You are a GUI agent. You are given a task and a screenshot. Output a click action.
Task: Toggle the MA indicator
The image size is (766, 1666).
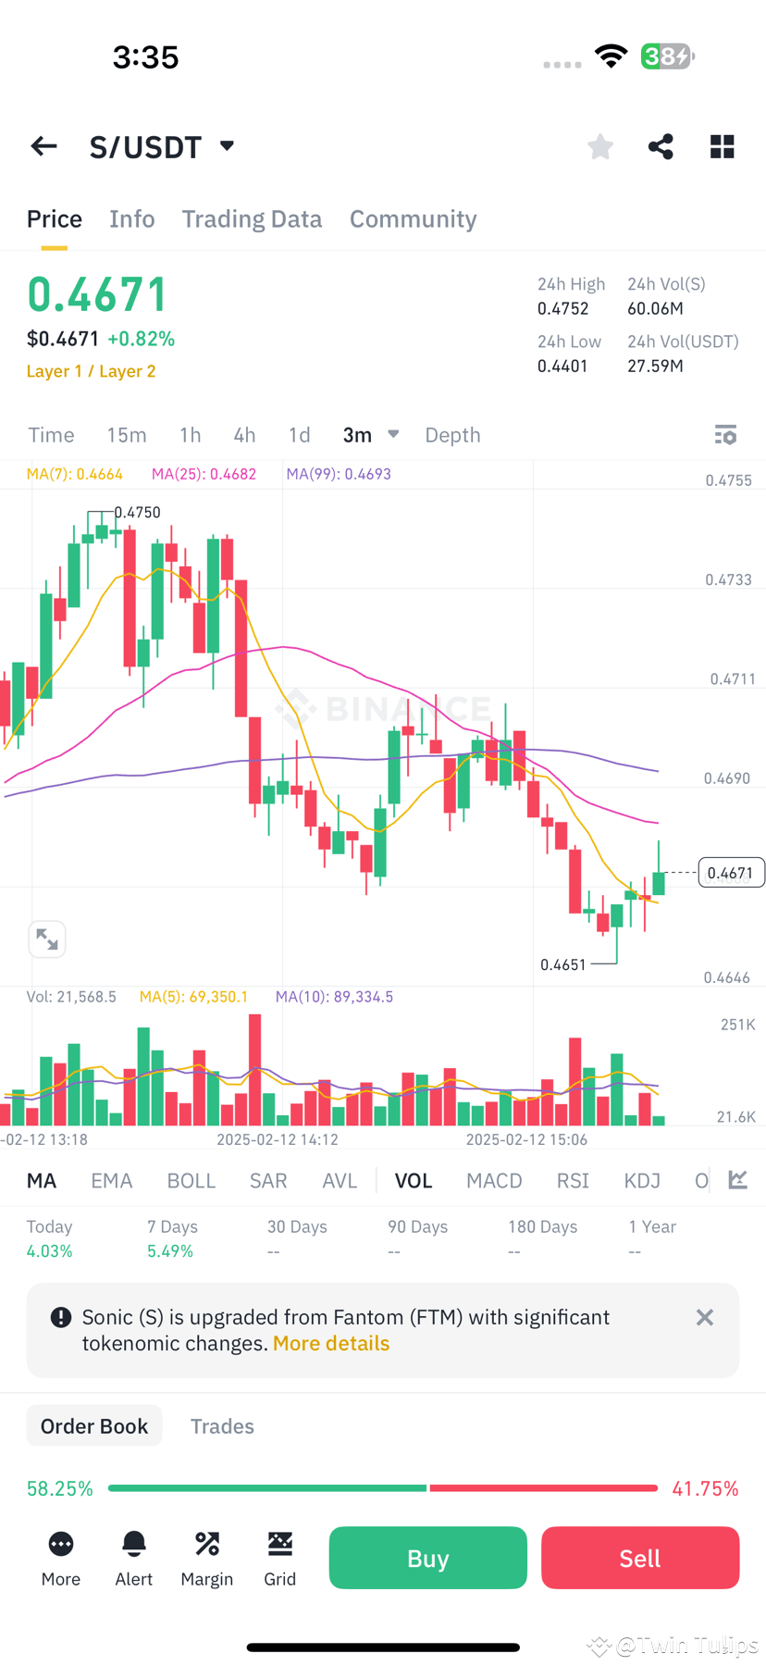(42, 1180)
